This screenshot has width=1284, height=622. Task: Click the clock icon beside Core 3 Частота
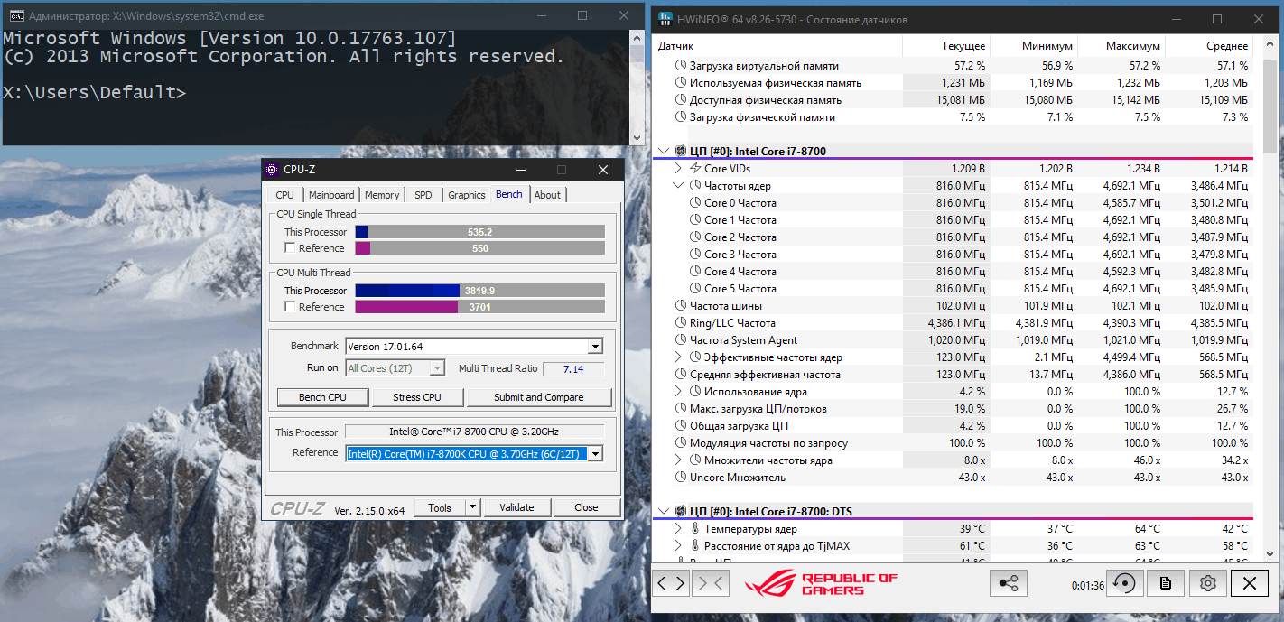(695, 254)
